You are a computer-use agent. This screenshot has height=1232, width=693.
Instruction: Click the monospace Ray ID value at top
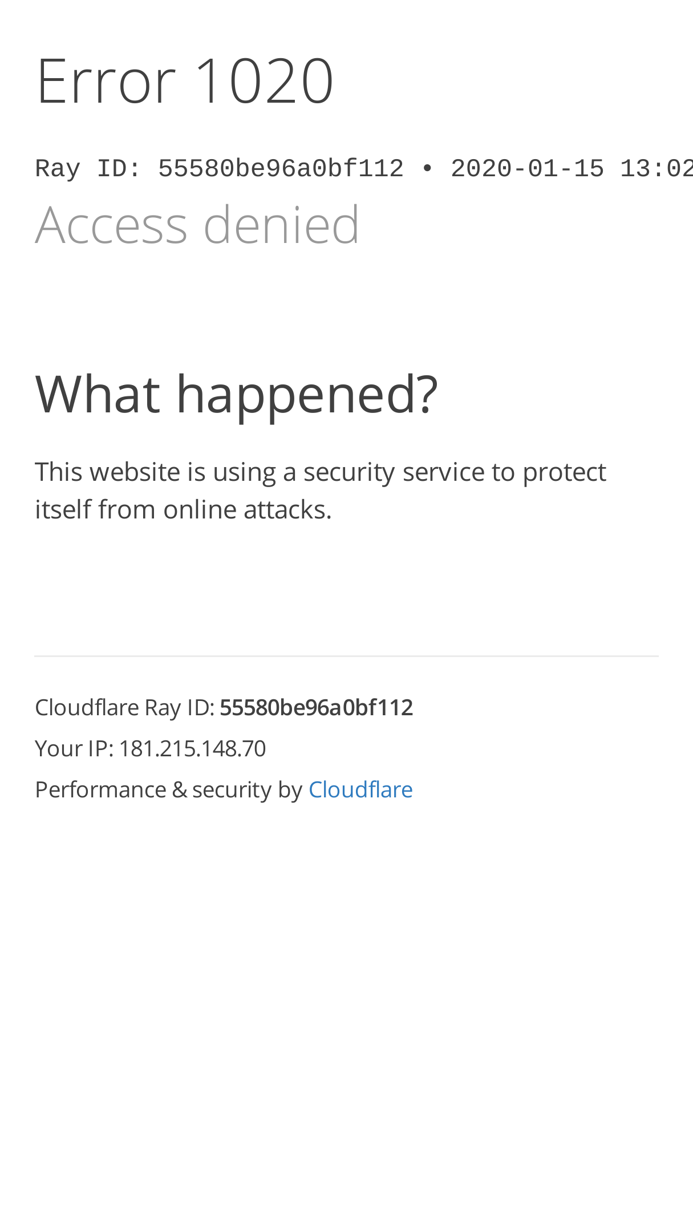[281, 169]
